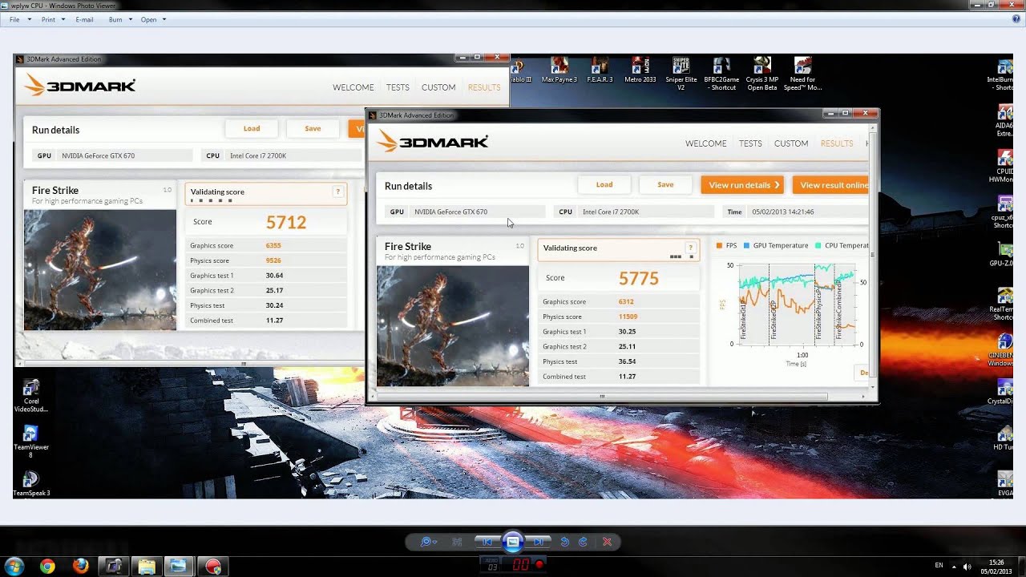This screenshot has height=577, width=1026.
Task: Show hidden tray icons arrow
Action: point(955,566)
